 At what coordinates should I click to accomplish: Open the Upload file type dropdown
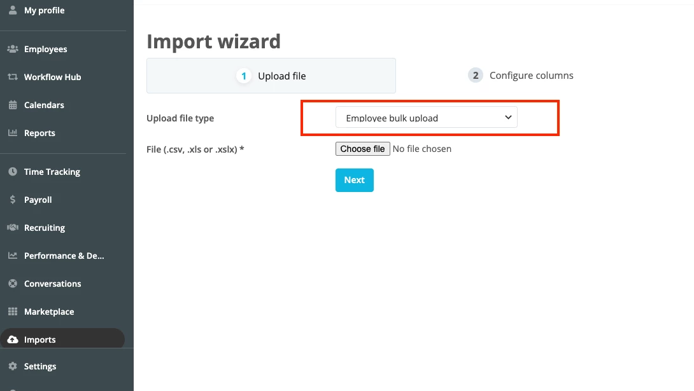(x=426, y=118)
